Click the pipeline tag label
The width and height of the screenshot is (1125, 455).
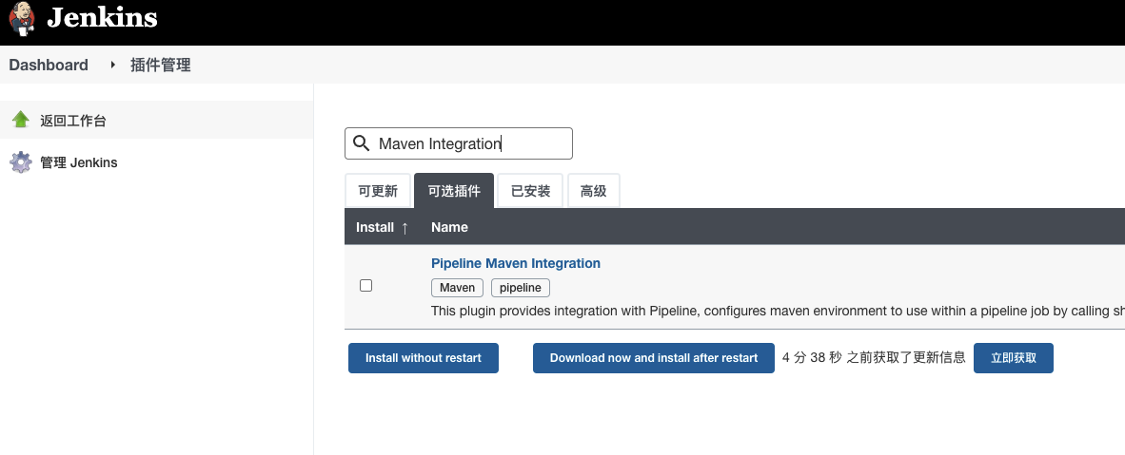point(520,288)
